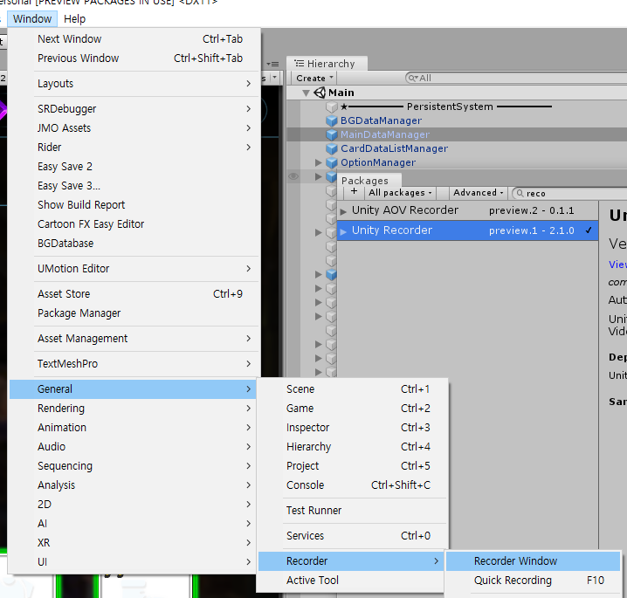Screen dimensions: 627x598
Task: Expand the Sequencing submenu
Action: 134,465
